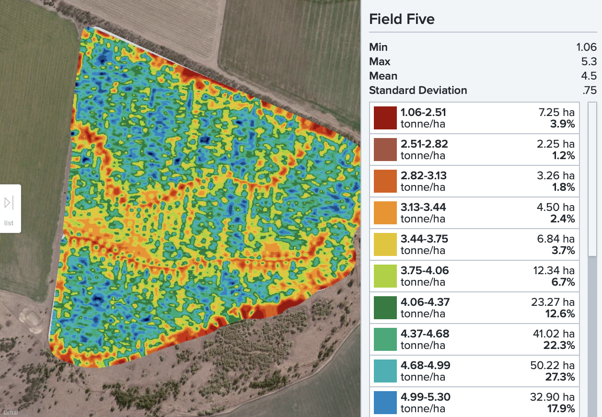The height and width of the screenshot is (417, 602).
Task: Click the Field Five panel title
Action: coord(402,20)
